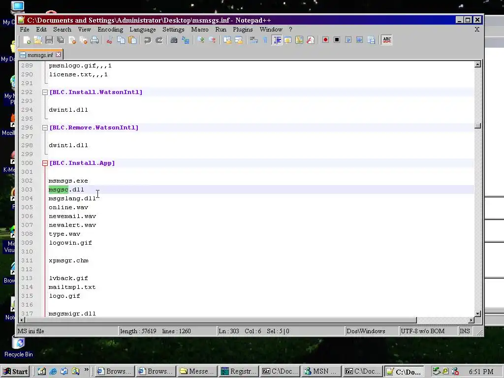Screen dimensions: 504x378
Task: Collapse the [BLC.Install.App] section
Action: 45,163
